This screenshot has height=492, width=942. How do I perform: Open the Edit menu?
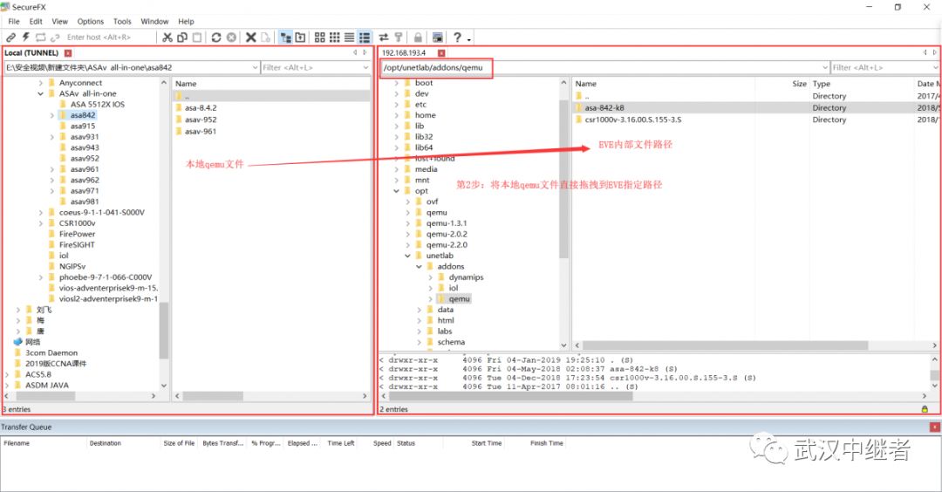[36, 21]
